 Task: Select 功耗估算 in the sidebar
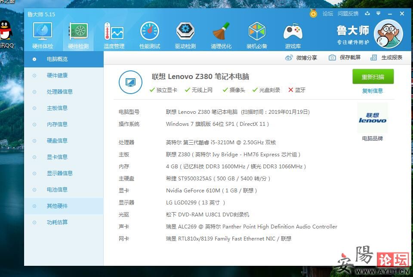64,222
